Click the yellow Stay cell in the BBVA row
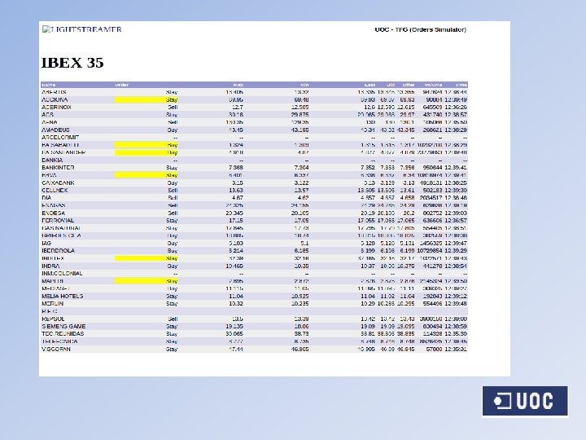Screen dimensions: 586x440 [146, 175]
